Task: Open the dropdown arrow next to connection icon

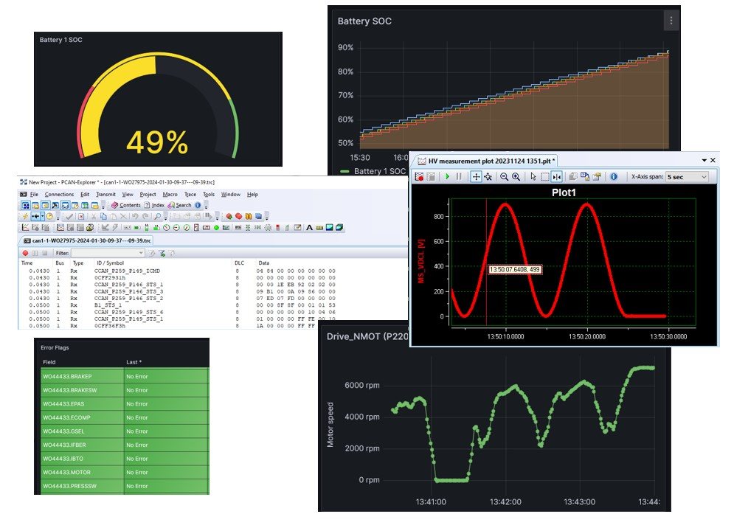Action: 42,216
